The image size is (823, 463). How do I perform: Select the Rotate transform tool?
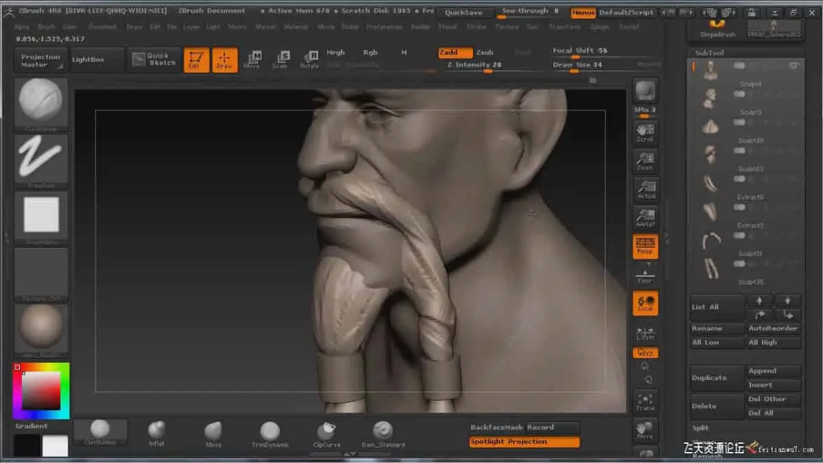tap(309, 60)
